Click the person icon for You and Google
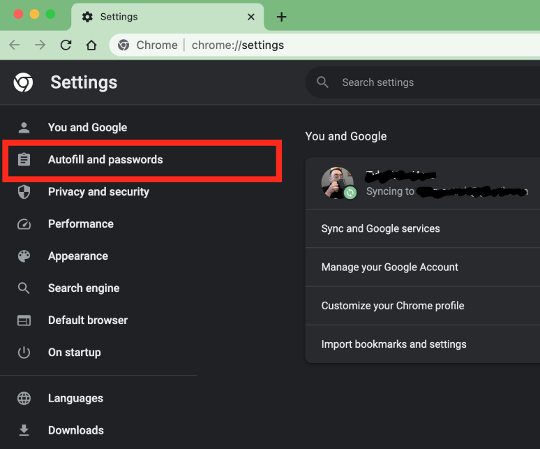Image resolution: width=540 pixels, height=449 pixels. [x=24, y=128]
